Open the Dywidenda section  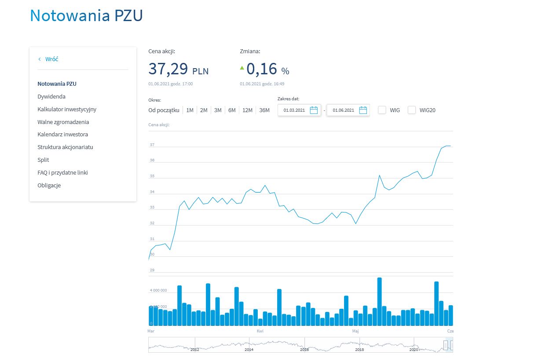click(51, 96)
